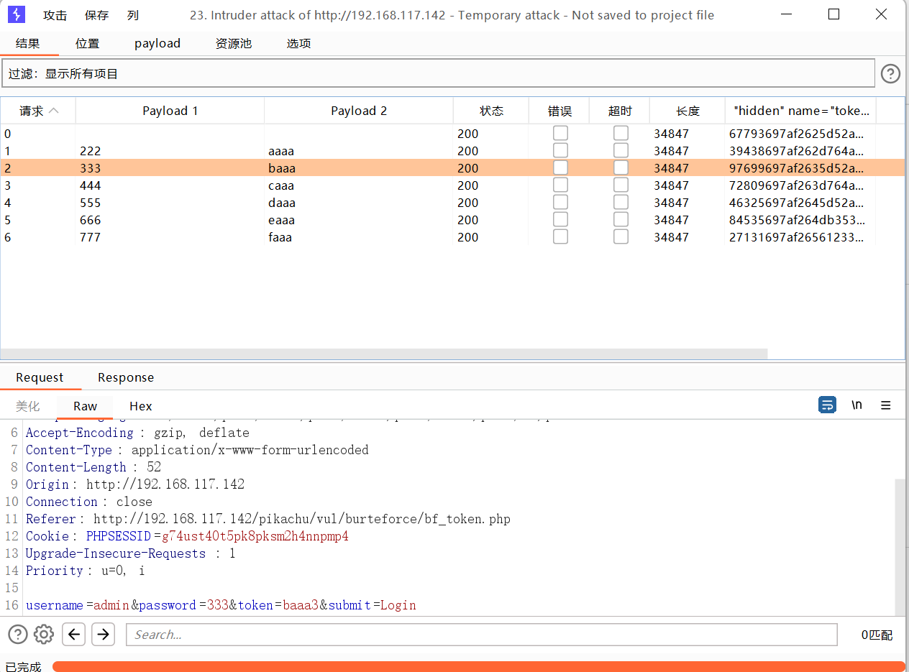Switch to the Response tab
This screenshot has width=909, height=672.
tap(126, 377)
